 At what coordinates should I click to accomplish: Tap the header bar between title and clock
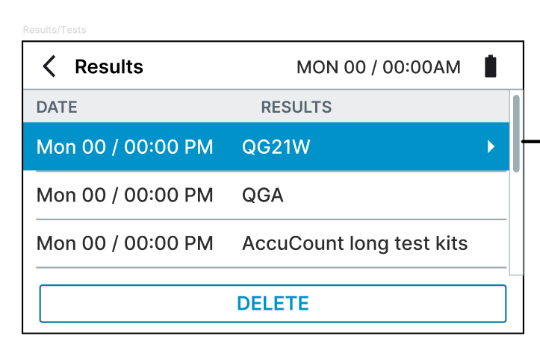[x=220, y=67]
